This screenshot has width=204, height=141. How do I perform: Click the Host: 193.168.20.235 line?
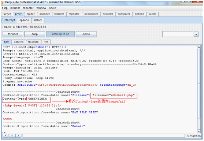[21, 71]
